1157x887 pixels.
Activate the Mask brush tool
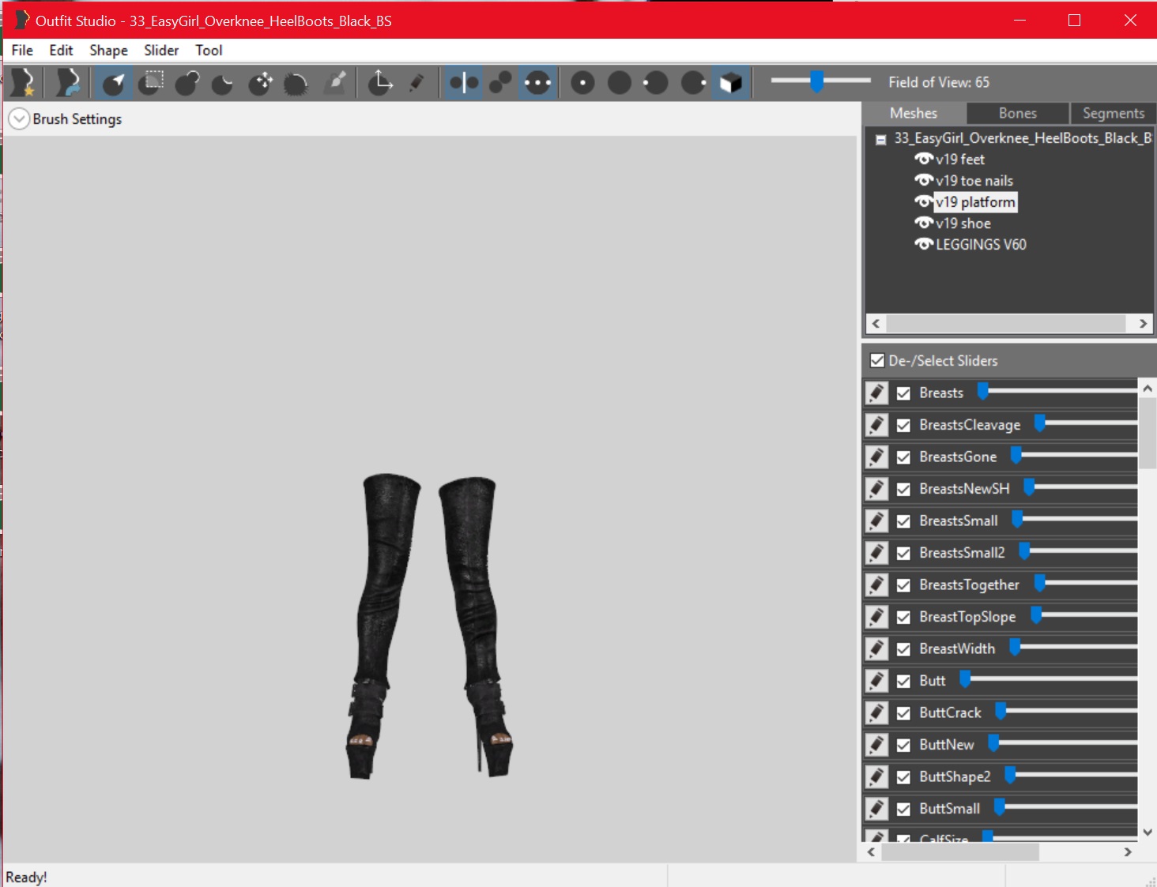click(x=150, y=82)
